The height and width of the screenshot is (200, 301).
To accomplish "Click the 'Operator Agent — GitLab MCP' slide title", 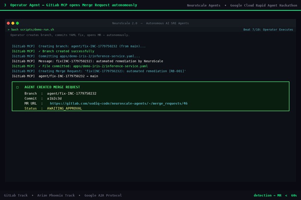I will pos(74,5).
